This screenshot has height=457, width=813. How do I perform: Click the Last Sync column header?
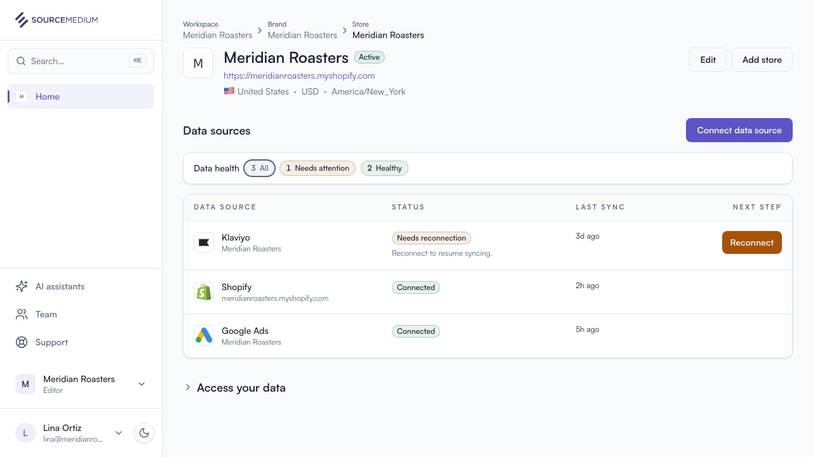600,207
